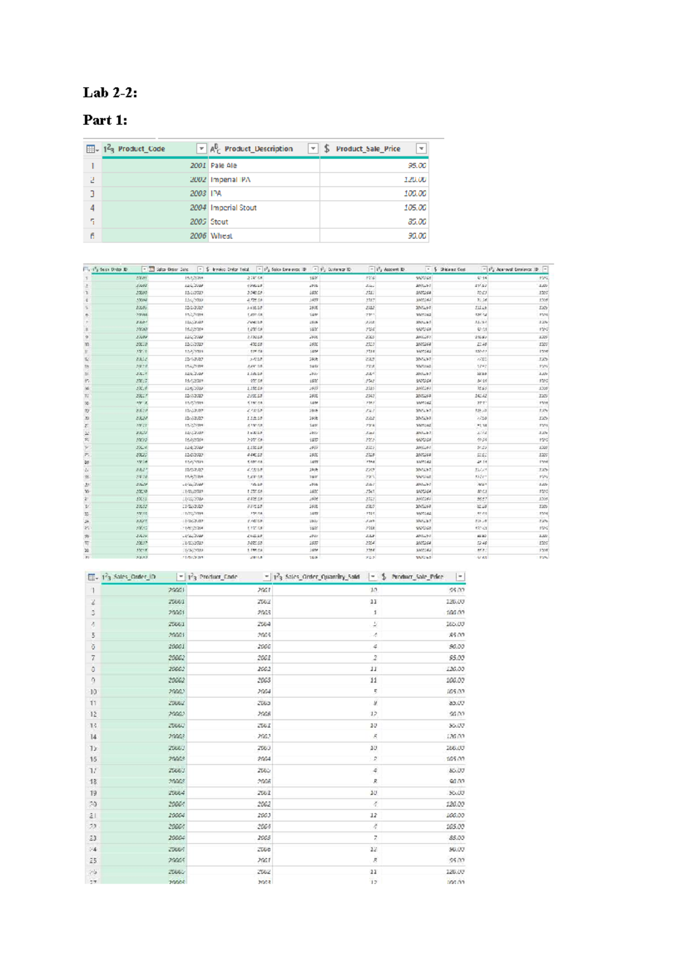Click the 'Imperial Stout' description cell
The image size is (688, 972).
263,207
